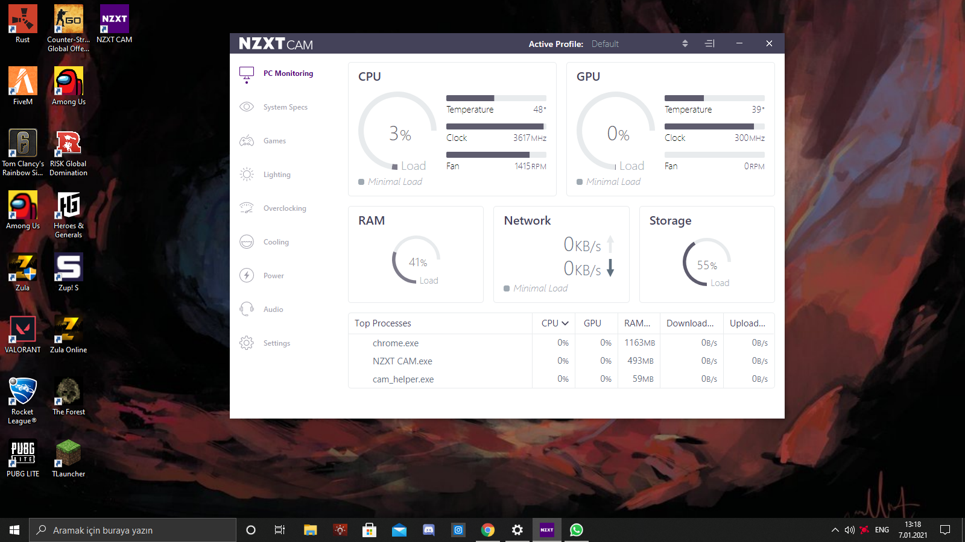Select Tom Clancy's Rainbow Six desktop icon
Viewport: 965px width, 542px height.
[23, 152]
